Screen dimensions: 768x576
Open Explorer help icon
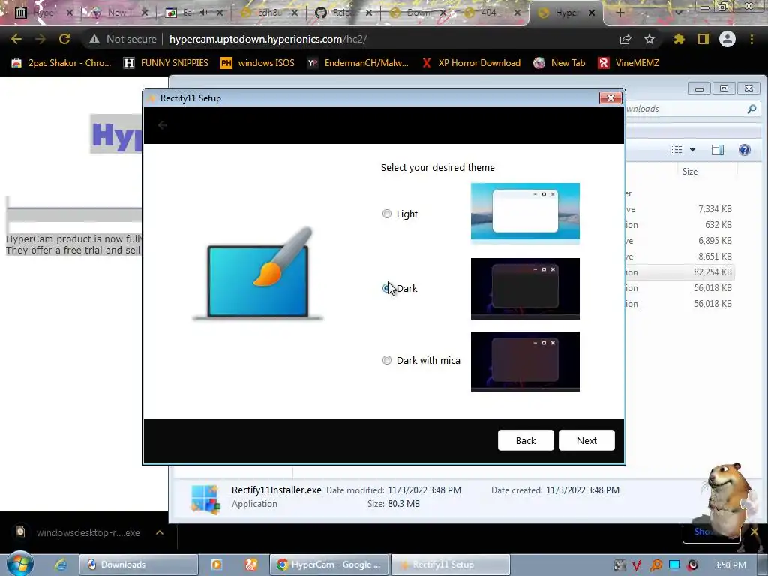(x=745, y=150)
